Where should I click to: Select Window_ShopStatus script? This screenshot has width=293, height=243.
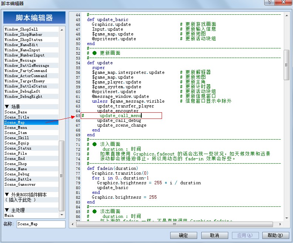tap(31, 40)
